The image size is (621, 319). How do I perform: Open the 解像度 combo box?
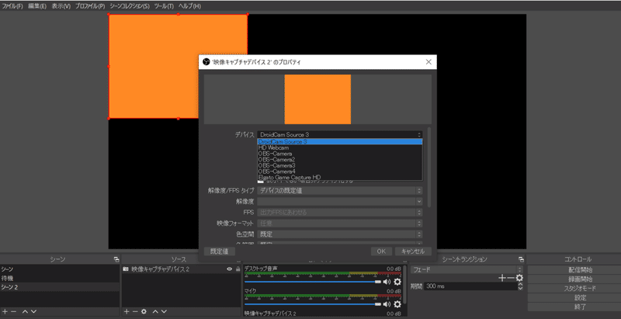click(340, 202)
